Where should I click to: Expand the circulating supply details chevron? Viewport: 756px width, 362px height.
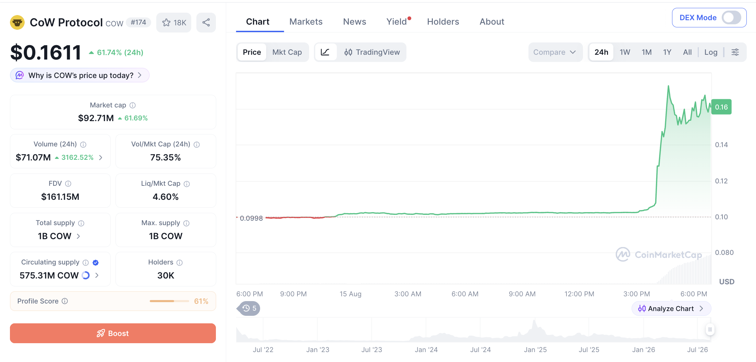[97, 275]
